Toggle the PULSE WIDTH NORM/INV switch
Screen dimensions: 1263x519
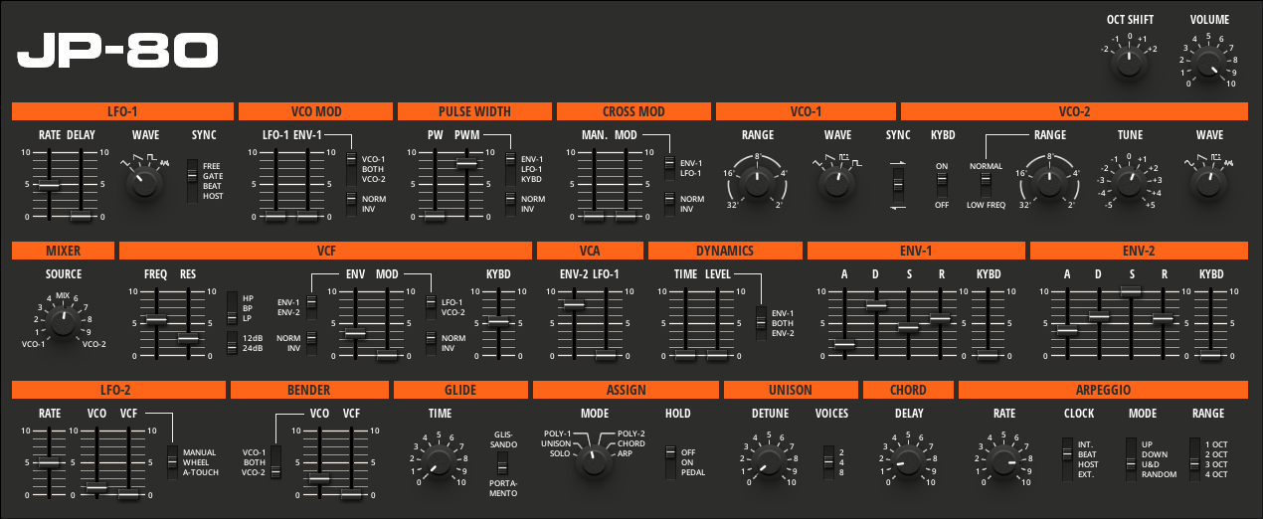(510, 203)
